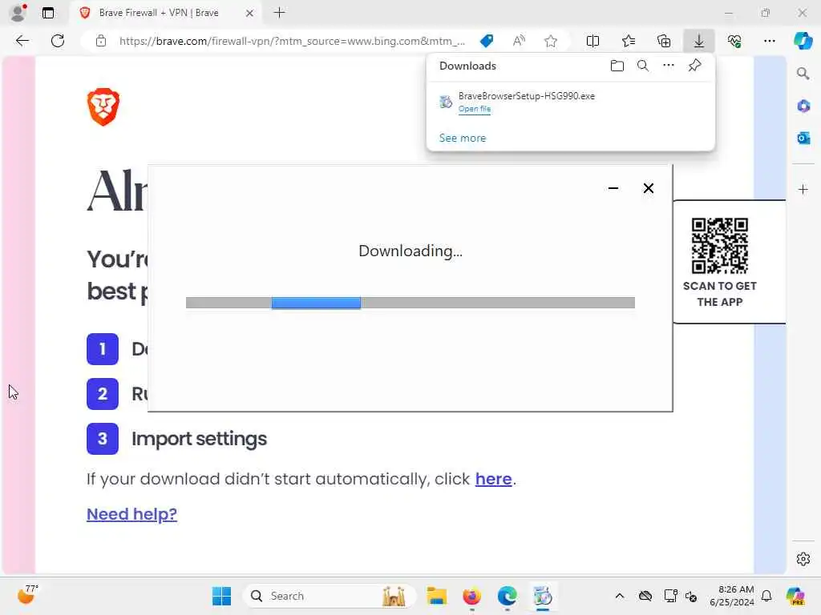Click the network display tray icon
821x615 pixels.
pos(670,596)
